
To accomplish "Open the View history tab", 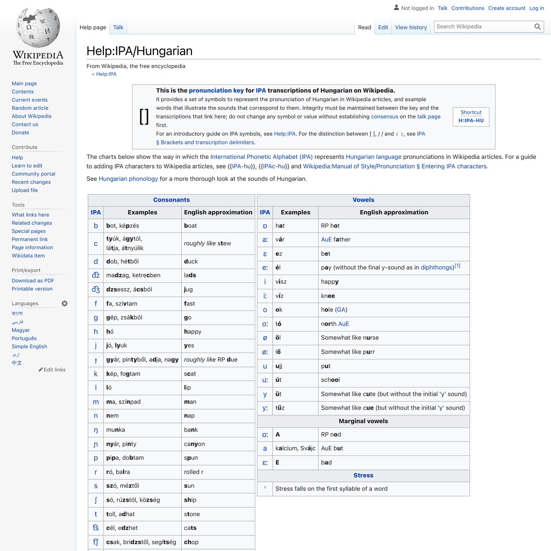I will [410, 27].
